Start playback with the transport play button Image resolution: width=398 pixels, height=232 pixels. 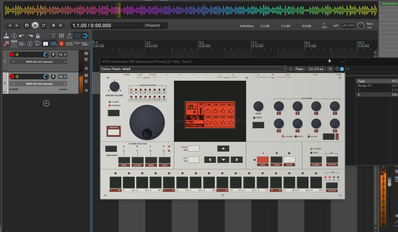pyautogui.click(x=35, y=25)
